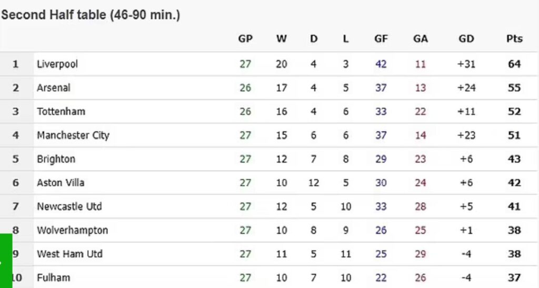This screenshot has height=288, width=539.
Task: Sort table by GP column header
Action: pyautogui.click(x=245, y=39)
